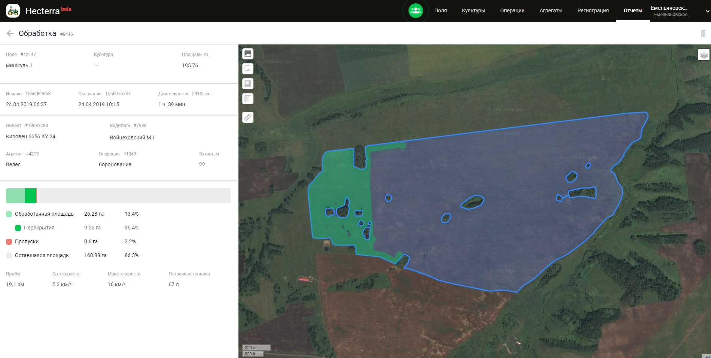
Task: Navigate to Культуры in the top bar
Action: (x=473, y=10)
